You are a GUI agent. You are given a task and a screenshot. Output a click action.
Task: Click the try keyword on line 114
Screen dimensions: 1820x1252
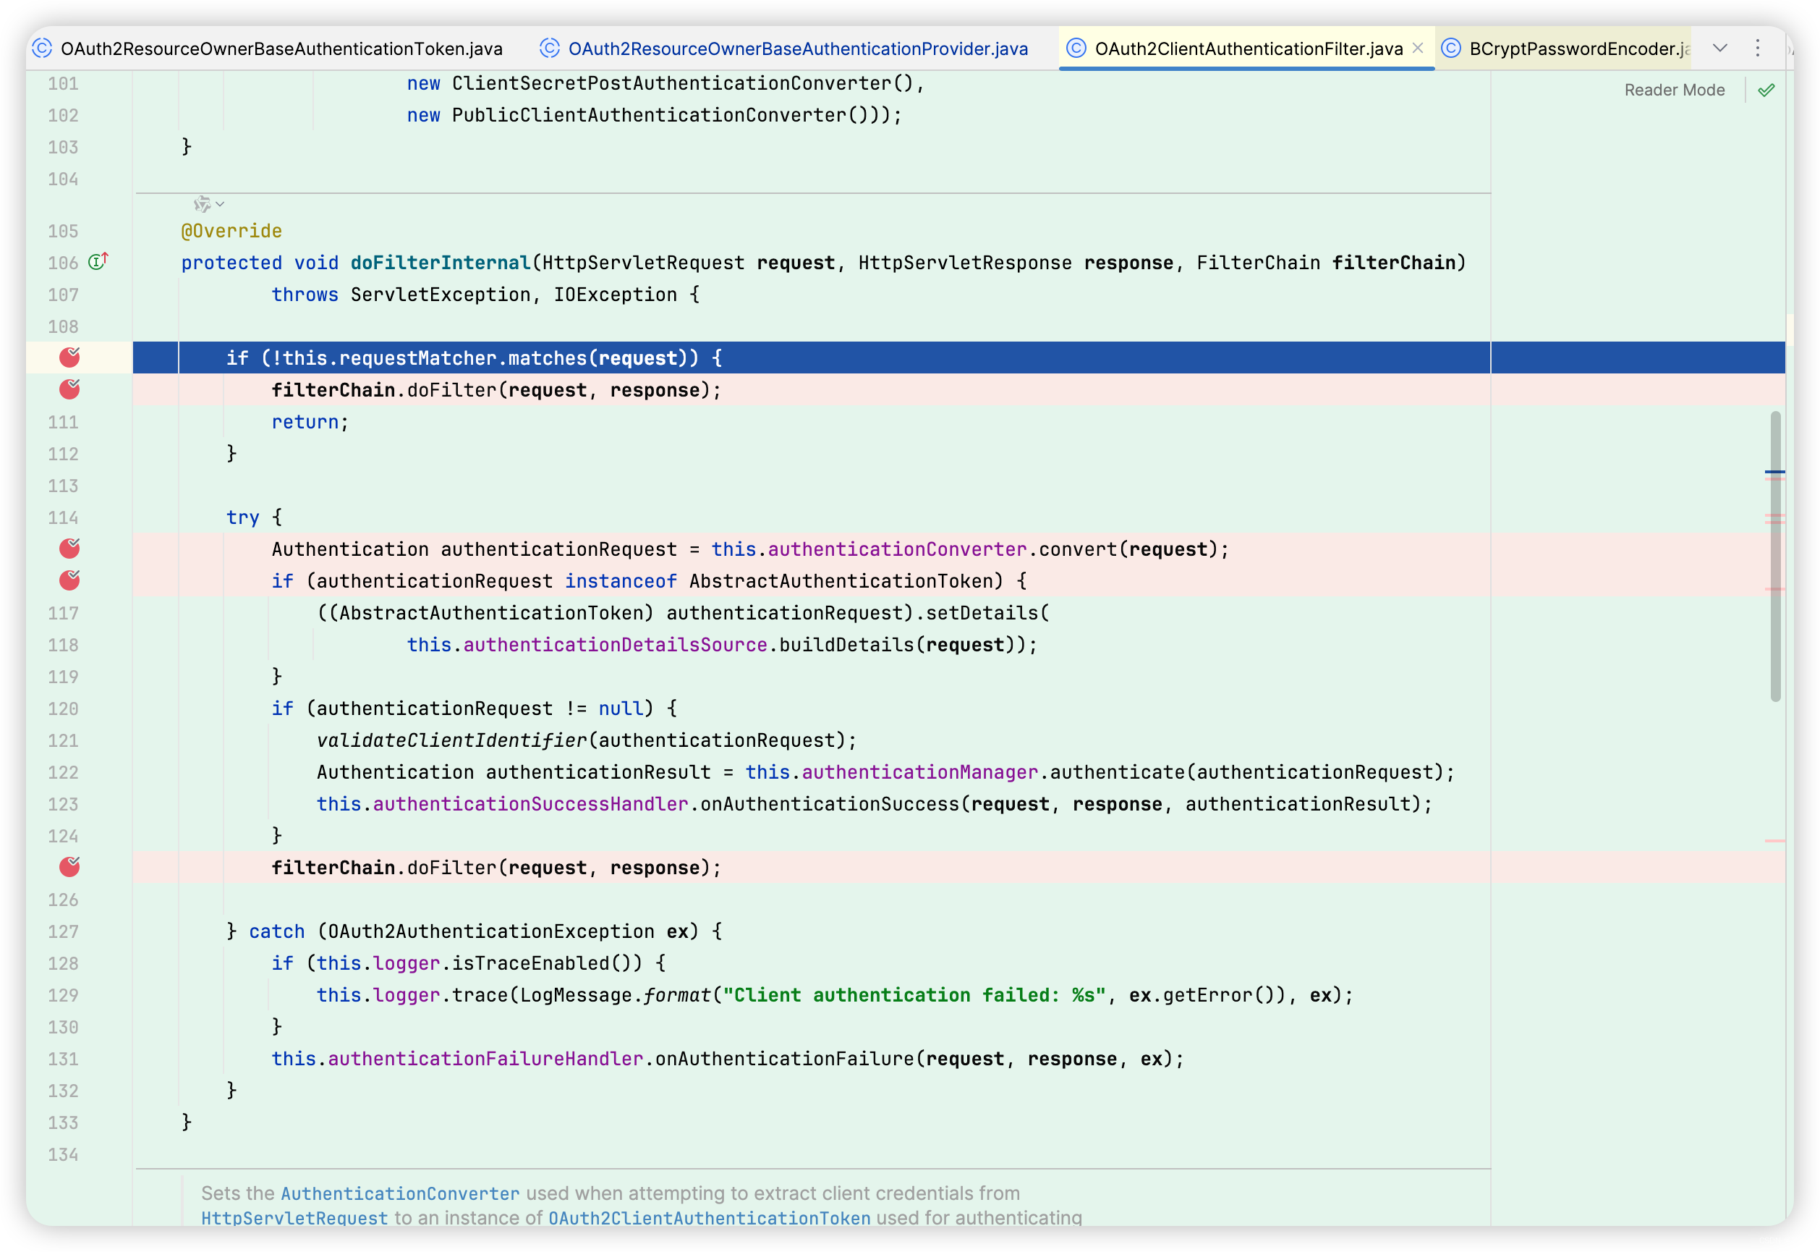point(243,517)
